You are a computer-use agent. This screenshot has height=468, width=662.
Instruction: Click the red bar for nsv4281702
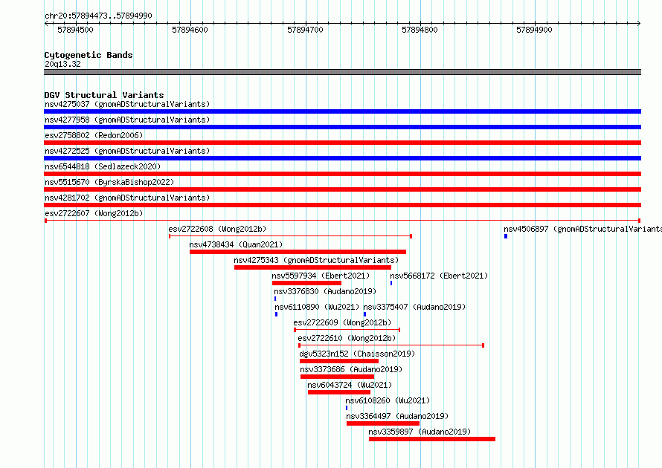[x=342, y=205]
